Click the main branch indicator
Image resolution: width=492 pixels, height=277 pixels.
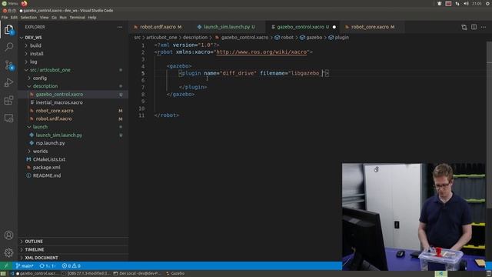tap(25, 265)
